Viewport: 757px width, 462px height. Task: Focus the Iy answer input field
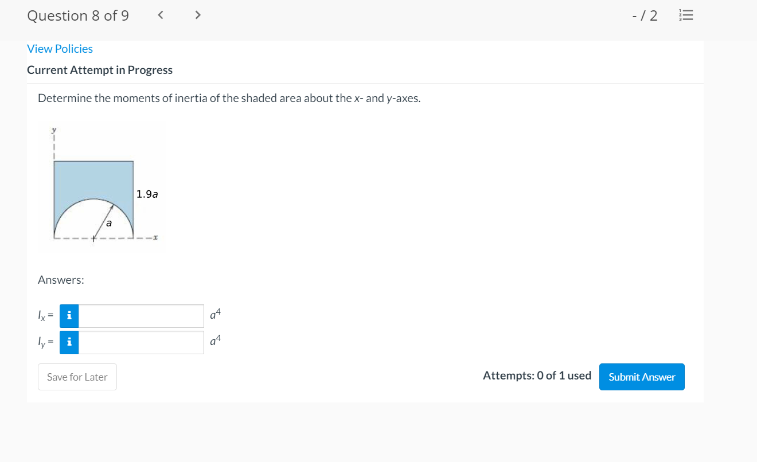point(141,342)
